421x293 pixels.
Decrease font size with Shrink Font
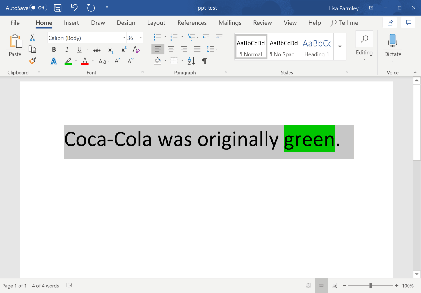coord(131,61)
